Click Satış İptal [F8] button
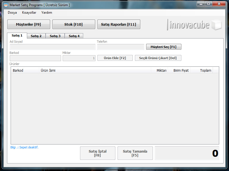 pos(98,153)
